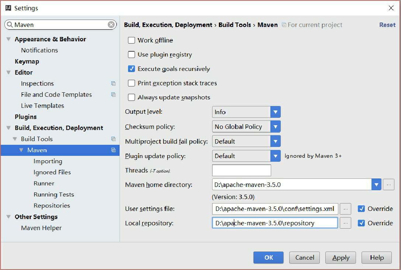The image size is (401, 270).
Task: Browse for Local repository folder
Action: [345, 223]
